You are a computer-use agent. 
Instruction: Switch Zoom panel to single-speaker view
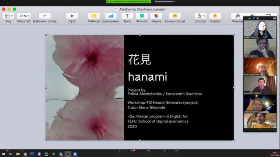(x=249, y=18)
